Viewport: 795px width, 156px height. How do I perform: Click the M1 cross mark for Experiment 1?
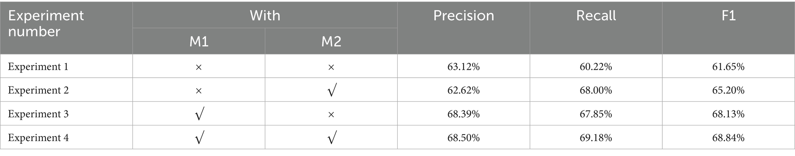(198, 67)
